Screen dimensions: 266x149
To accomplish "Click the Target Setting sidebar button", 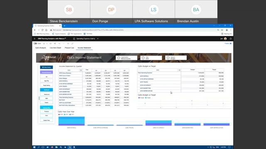I will point(46,85).
